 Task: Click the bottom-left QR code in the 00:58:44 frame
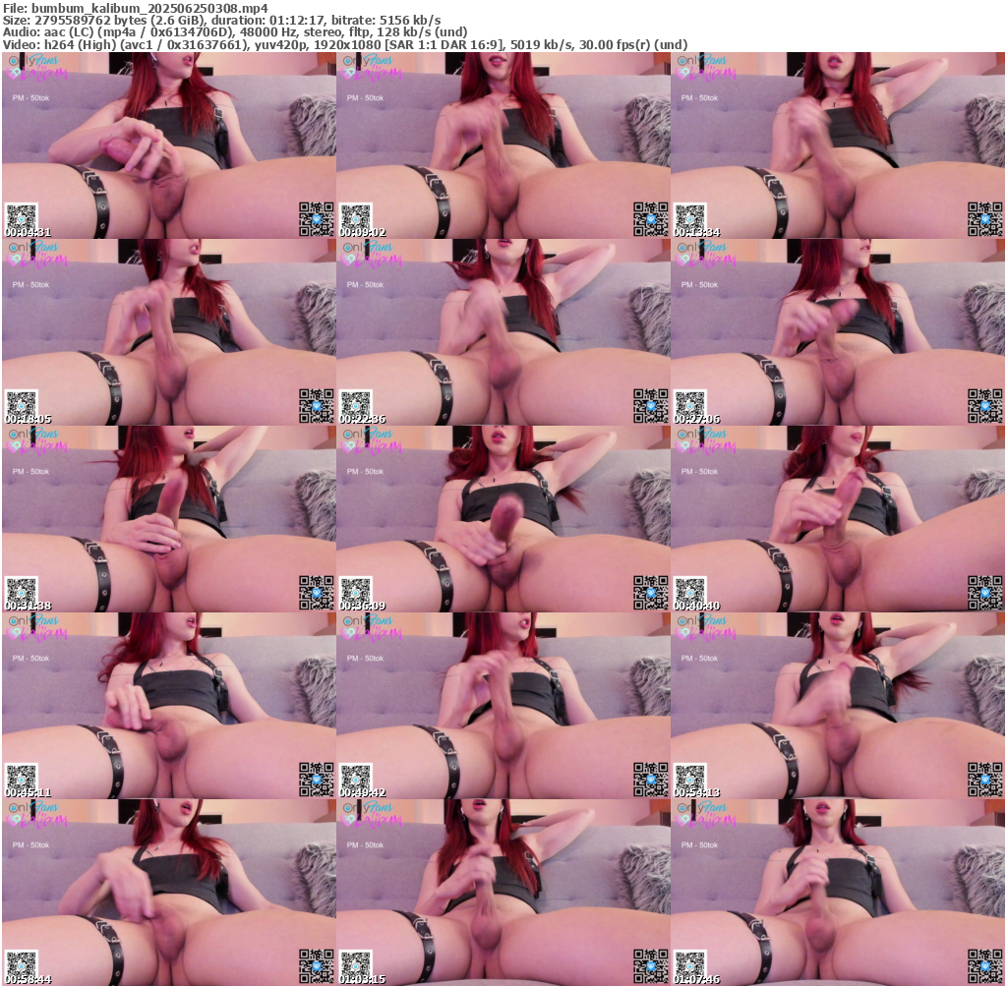tap(21, 963)
